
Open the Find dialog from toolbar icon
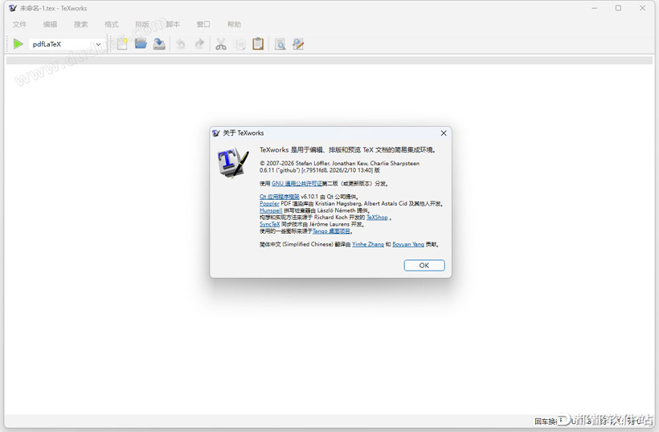(280, 44)
